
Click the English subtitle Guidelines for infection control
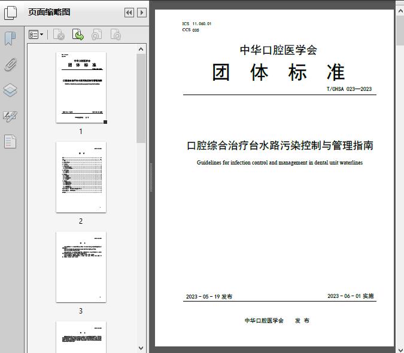[x=280, y=163]
